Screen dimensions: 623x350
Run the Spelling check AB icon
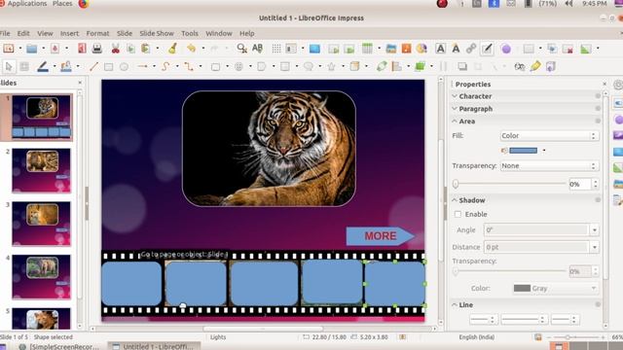point(257,49)
